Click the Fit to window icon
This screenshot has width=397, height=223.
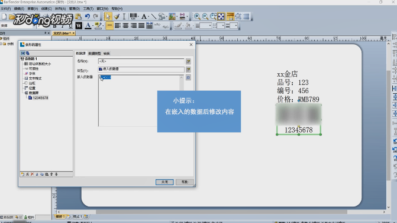click(221, 17)
